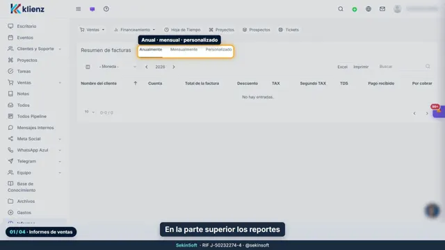
Task: Go to the previous year arrow
Action: pos(147,67)
